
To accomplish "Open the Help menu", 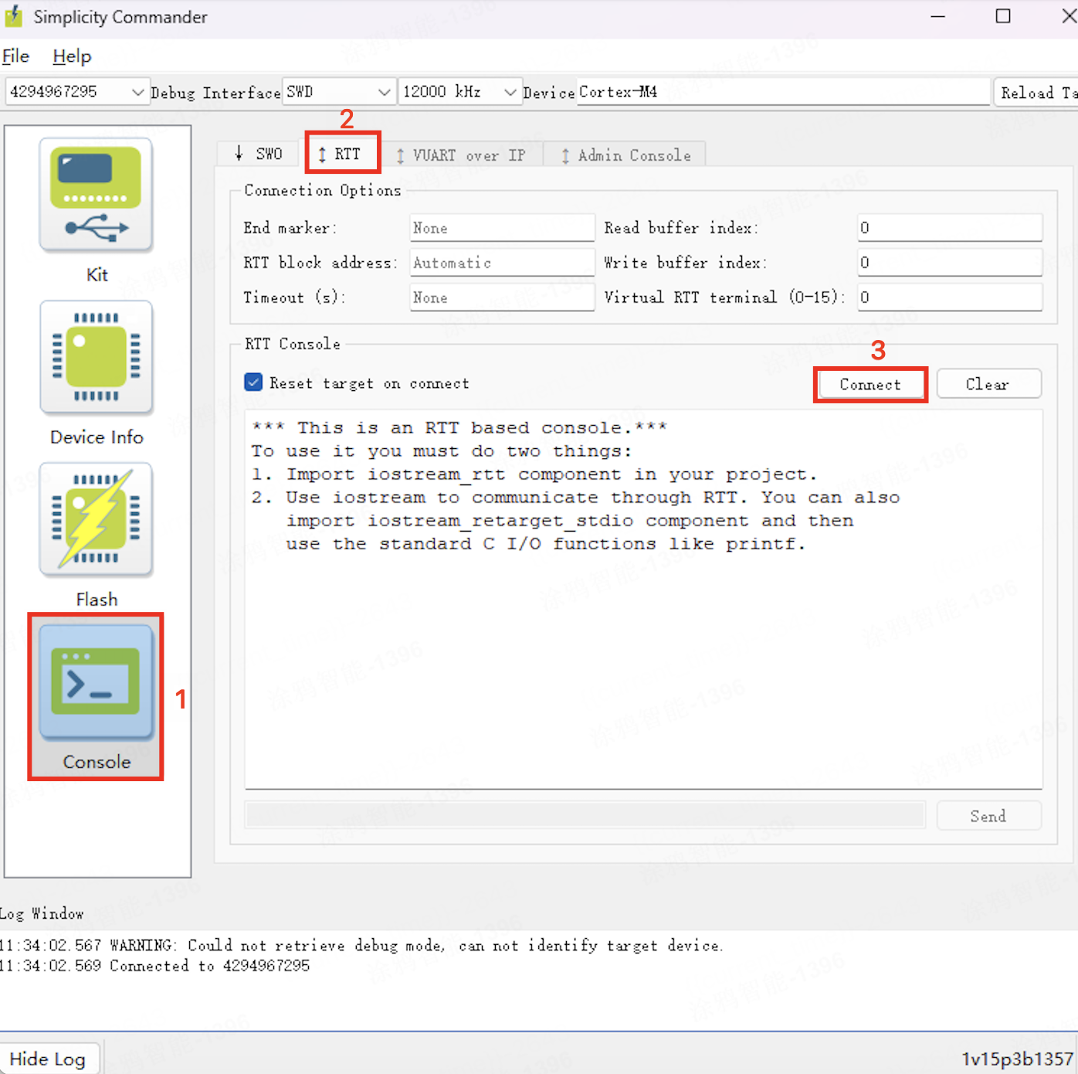I will pos(72,56).
